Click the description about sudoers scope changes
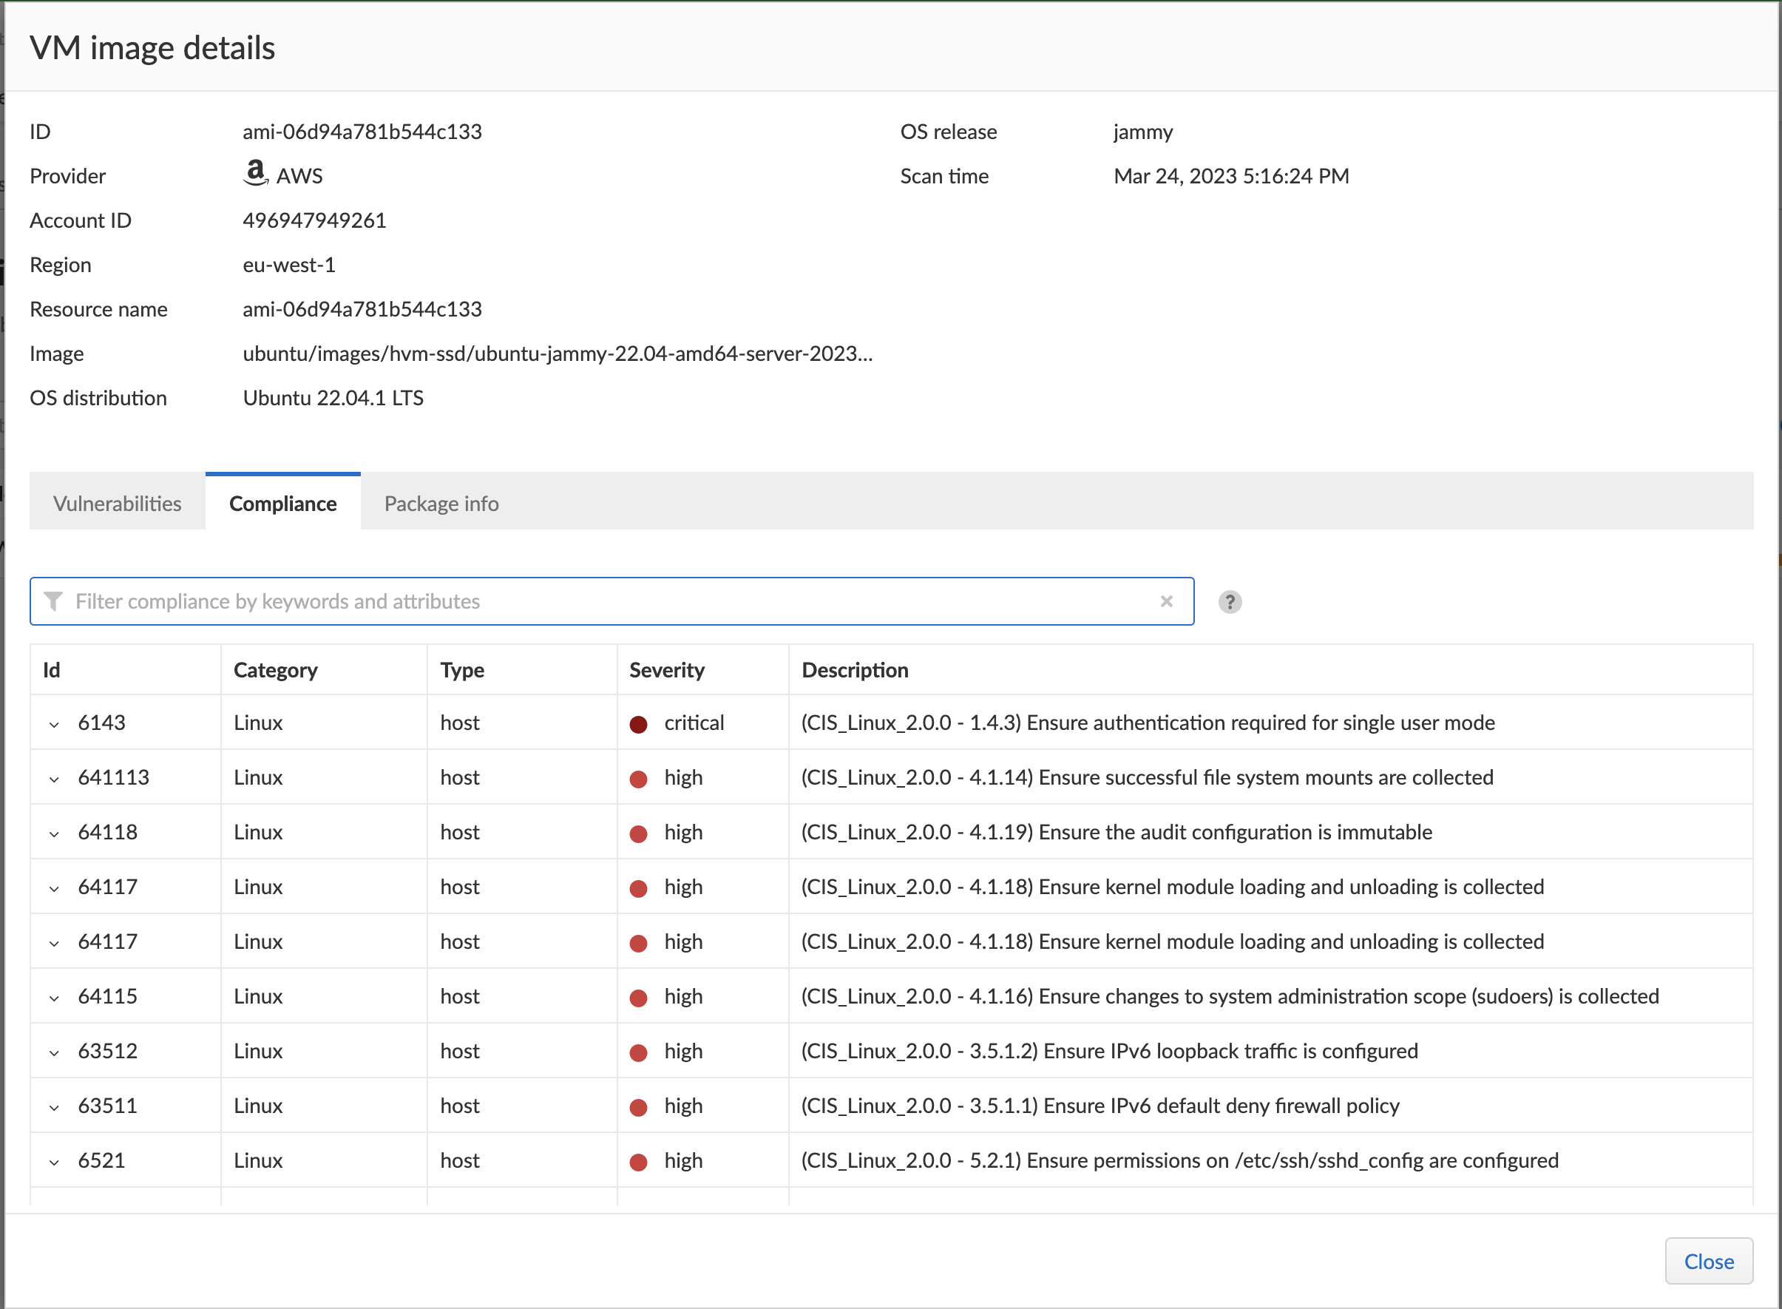The image size is (1782, 1309). click(1230, 996)
